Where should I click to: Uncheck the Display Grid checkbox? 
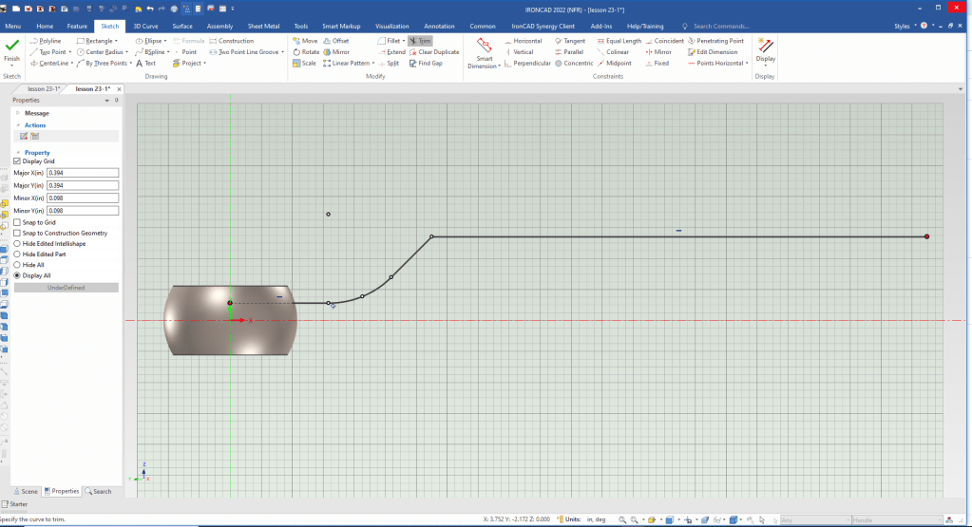(x=17, y=161)
